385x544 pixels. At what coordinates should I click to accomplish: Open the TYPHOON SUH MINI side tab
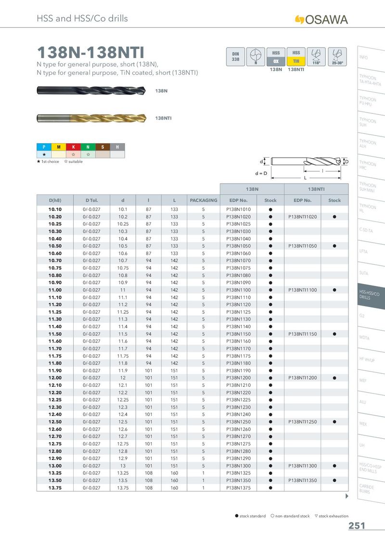371,187
